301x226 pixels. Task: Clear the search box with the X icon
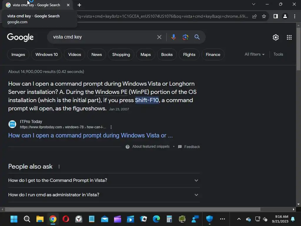[x=159, y=37]
